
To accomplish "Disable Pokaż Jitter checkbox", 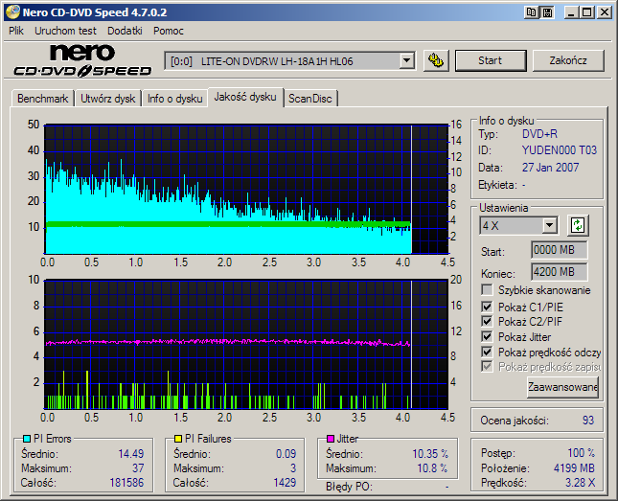I will pos(487,336).
